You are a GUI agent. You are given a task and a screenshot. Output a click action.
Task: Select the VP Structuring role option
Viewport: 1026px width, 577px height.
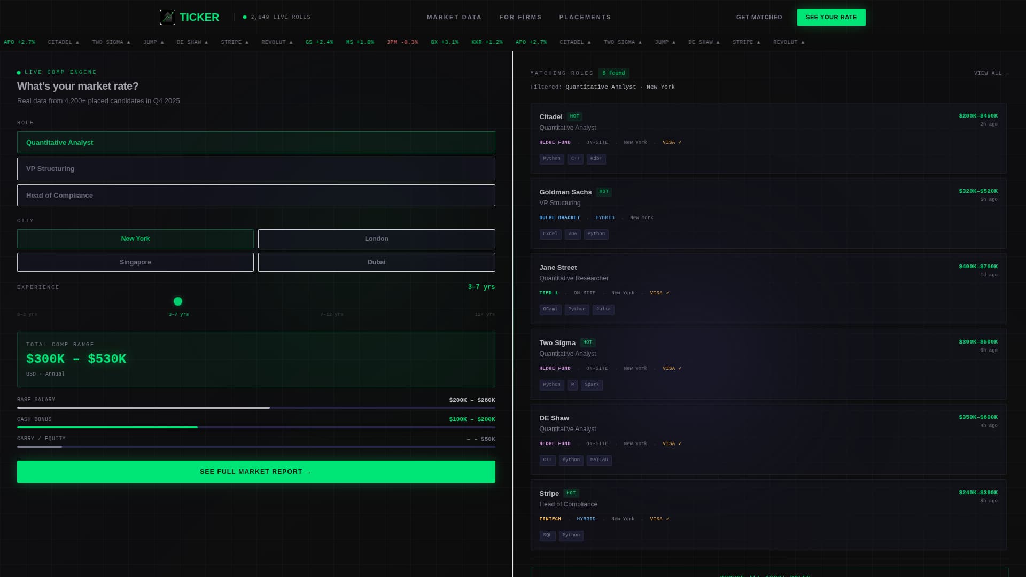[x=256, y=169]
